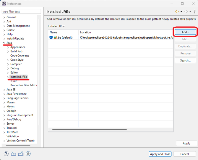Viewport: 198px width, 160px height.
Task: Expand the Maven tree node
Action: [x=4, y=103]
